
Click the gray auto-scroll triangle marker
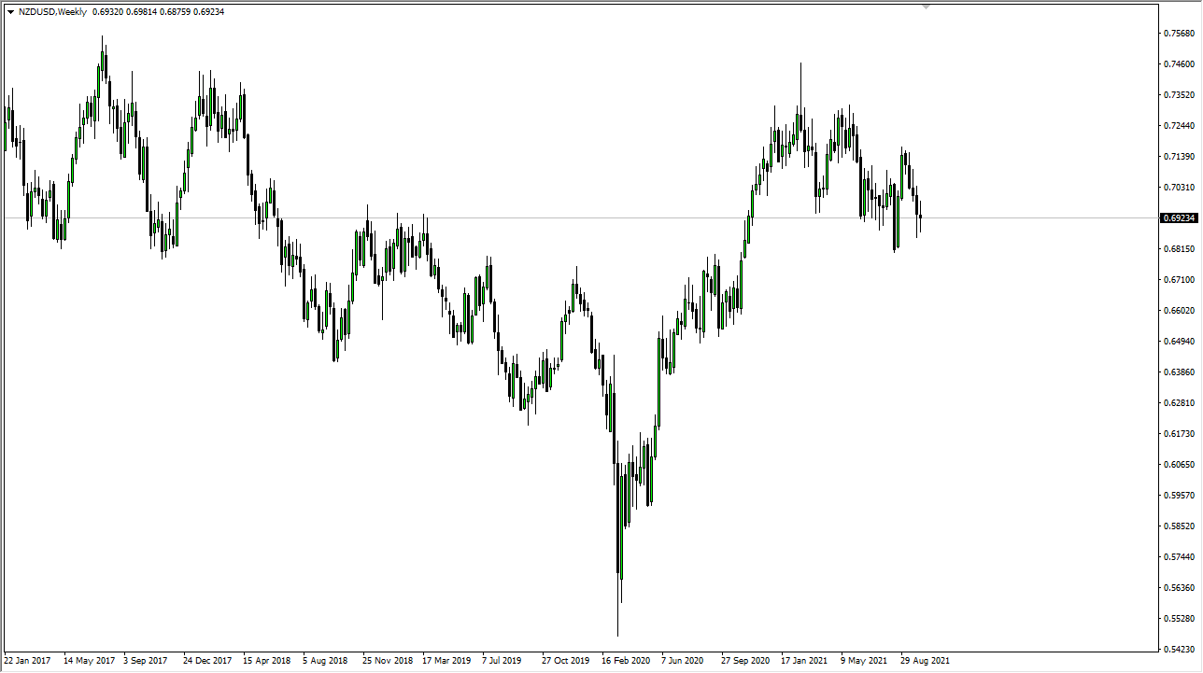click(926, 7)
